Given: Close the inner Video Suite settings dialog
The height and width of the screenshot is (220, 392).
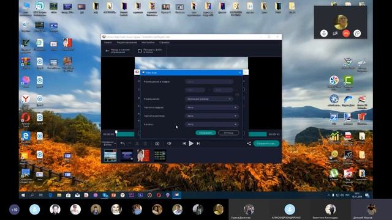Looking at the screenshot, I should pyautogui.click(x=240, y=73).
